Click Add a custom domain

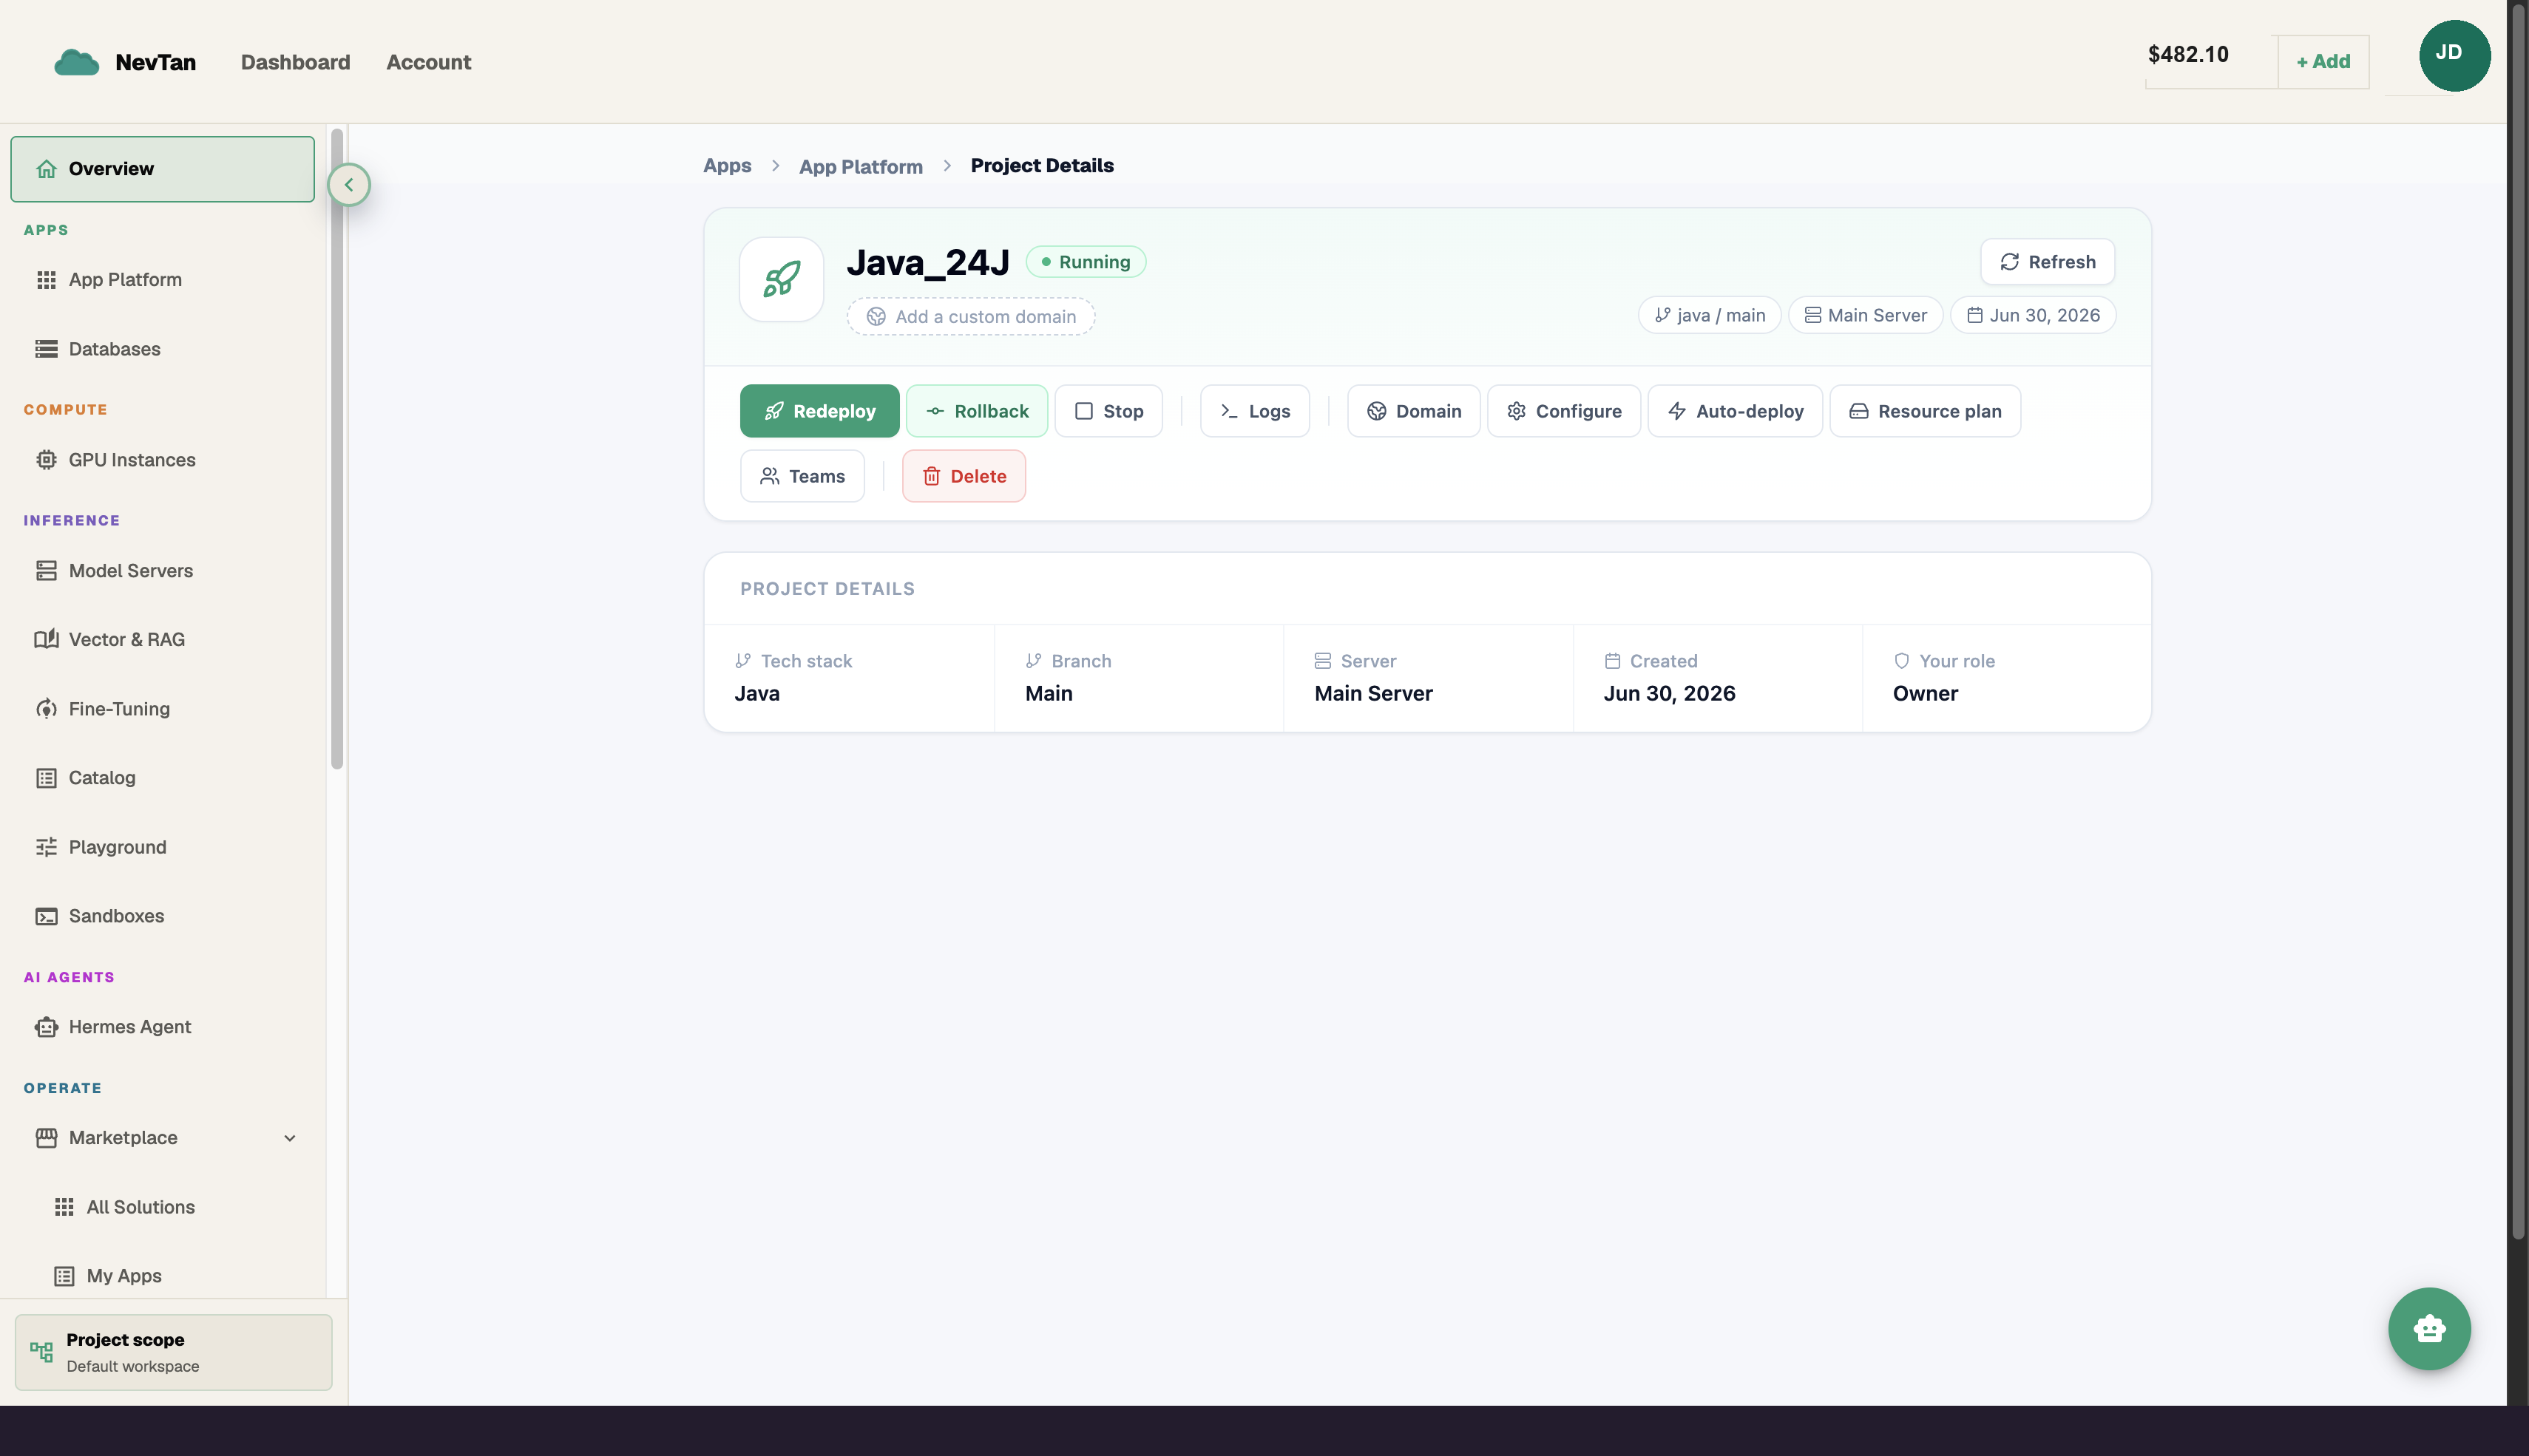click(970, 316)
